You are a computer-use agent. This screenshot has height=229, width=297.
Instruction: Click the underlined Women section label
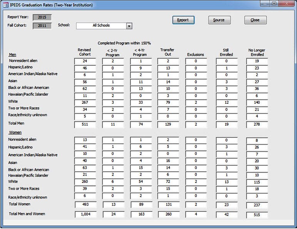15,133
